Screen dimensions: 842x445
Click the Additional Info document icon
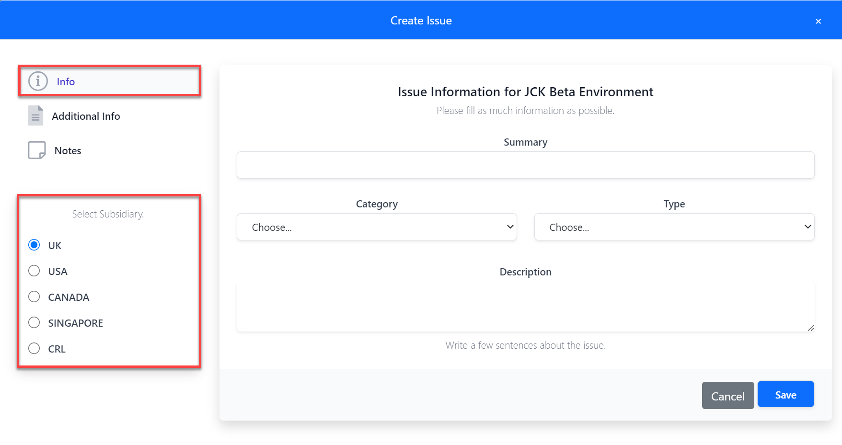[35, 116]
